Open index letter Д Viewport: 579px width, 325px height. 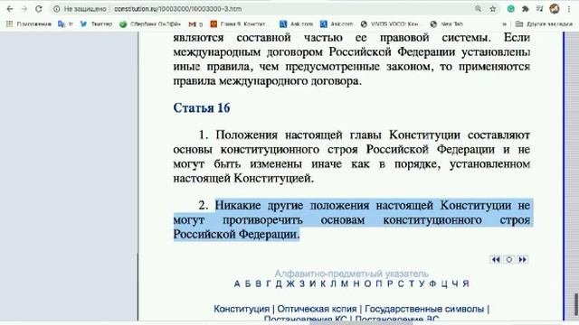279,283
